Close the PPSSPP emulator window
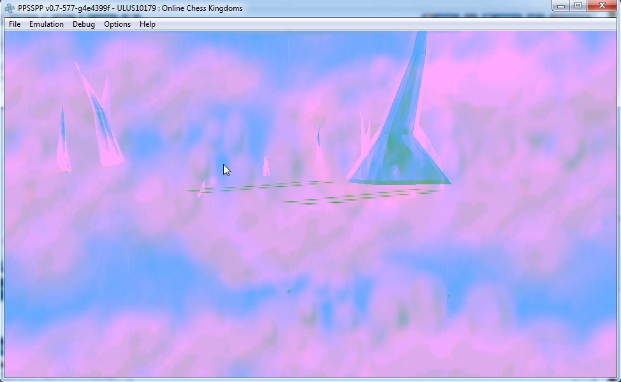The height and width of the screenshot is (382, 621). 602,6
